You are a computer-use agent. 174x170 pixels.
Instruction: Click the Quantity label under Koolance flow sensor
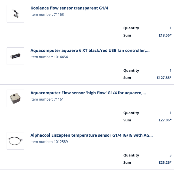pos(131,28)
